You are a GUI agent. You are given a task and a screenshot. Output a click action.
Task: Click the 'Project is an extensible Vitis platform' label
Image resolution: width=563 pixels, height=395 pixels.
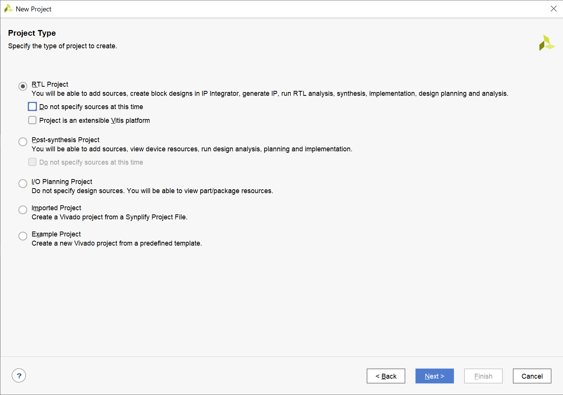pyautogui.click(x=94, y=121)
